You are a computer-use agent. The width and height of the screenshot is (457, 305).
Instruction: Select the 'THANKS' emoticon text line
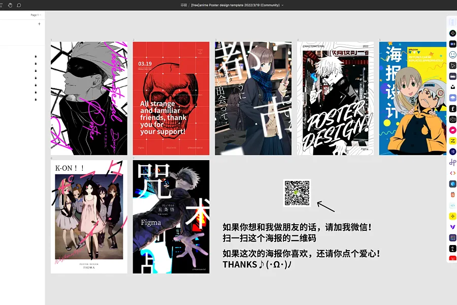point(257,264)
